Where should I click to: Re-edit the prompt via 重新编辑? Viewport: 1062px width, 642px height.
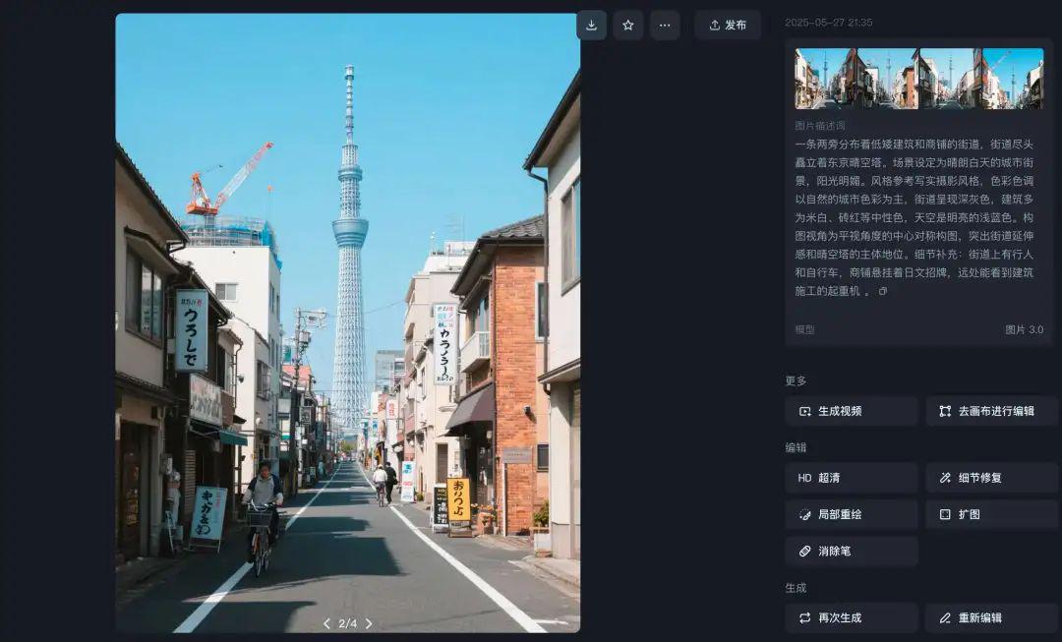[991, 617]
